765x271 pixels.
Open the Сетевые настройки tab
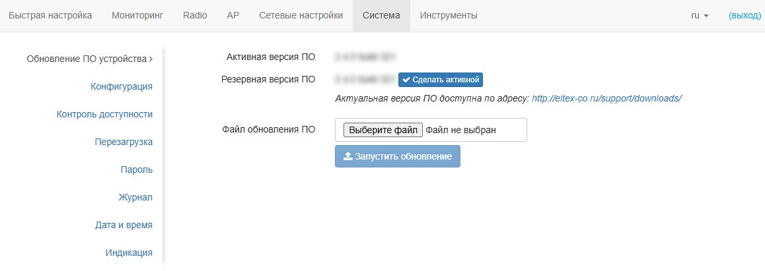[x=301, y=15]
